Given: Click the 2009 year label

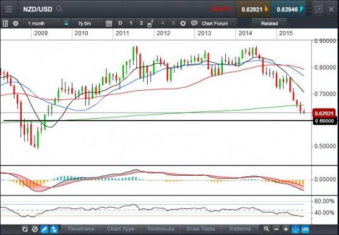Looking at the screenshot, I should click(41, 33).
